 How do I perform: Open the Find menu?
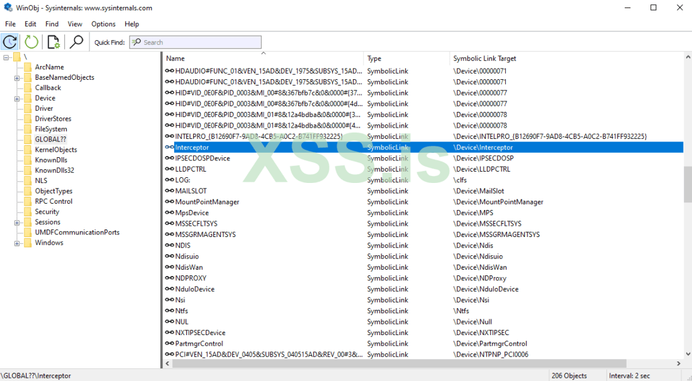(52, 24)
